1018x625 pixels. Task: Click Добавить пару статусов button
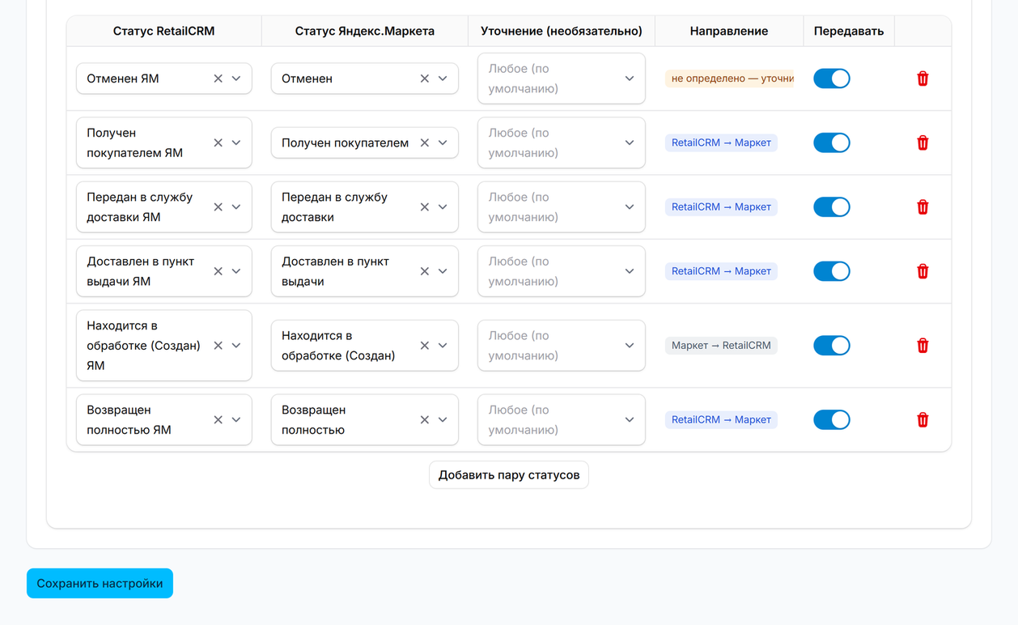point(509,475)
